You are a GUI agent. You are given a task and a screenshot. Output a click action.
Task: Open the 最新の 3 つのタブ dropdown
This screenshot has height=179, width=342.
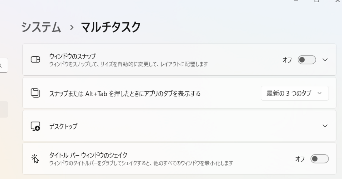click(x=295, y=93)
